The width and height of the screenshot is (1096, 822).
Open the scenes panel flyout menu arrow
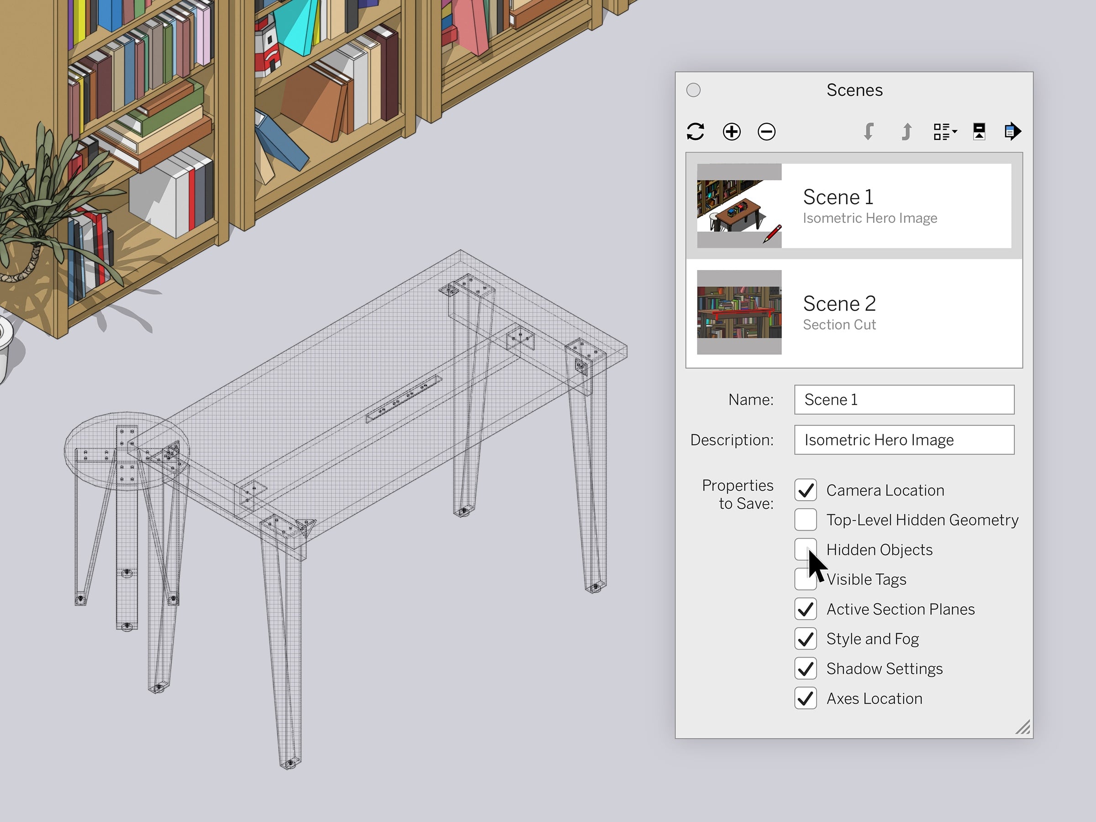(1012, 132)
